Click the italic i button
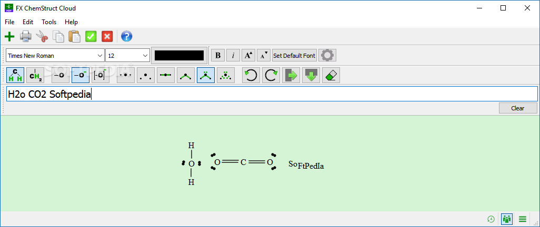This screenshot has width=540, height=227. 233,55
